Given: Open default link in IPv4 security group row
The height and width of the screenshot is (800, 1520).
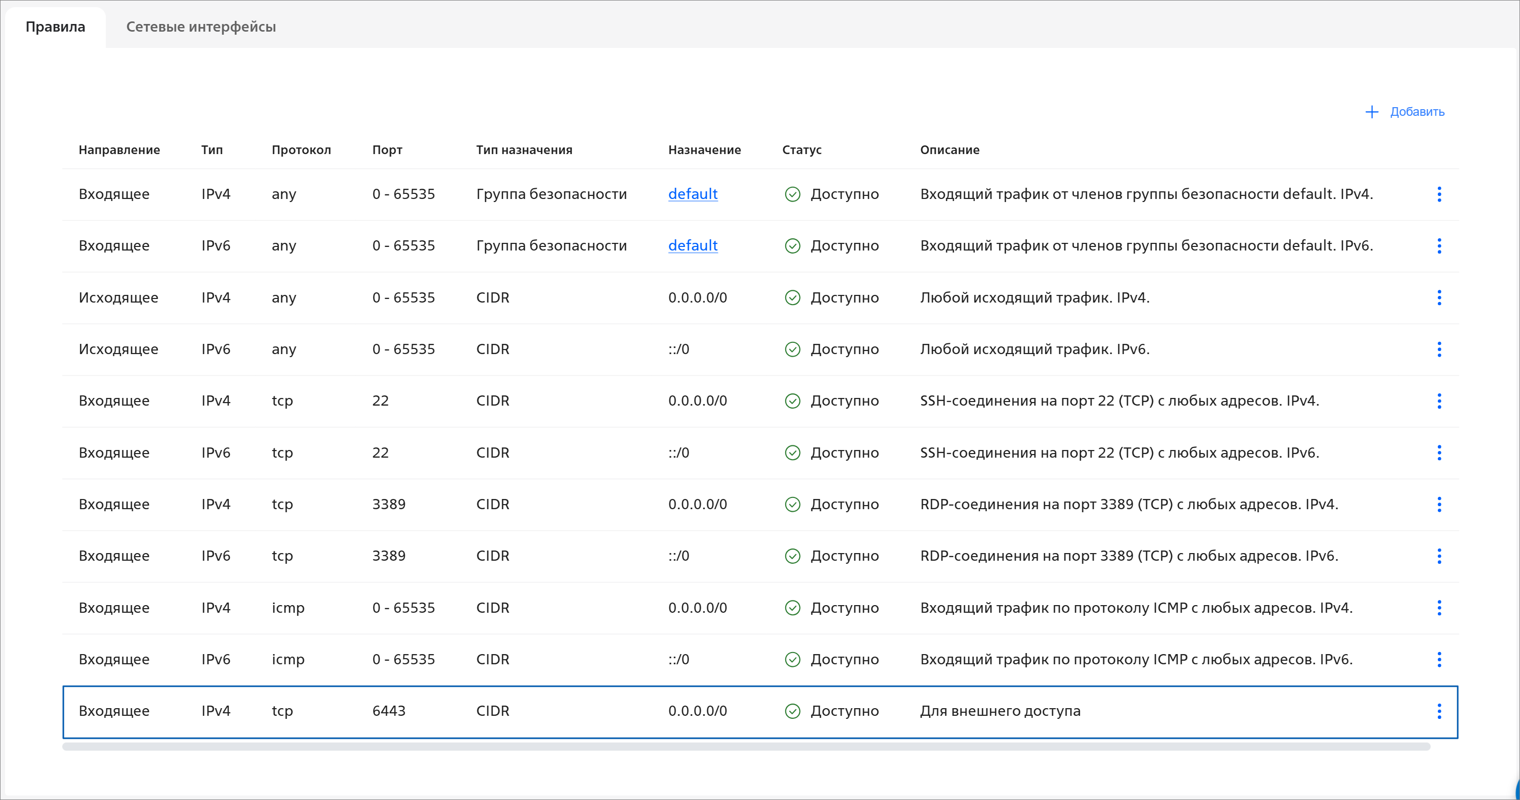Looking at the screenshot, I should pyautogui.click(x=692, y=194).
